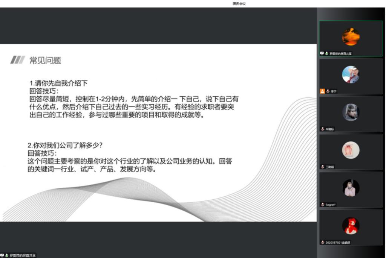Select the red silhouette avatar in the last tile

click(x=351, y=226)
